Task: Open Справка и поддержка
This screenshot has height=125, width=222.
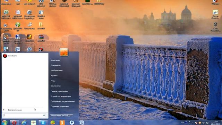Action: click(x=60, y=106)
